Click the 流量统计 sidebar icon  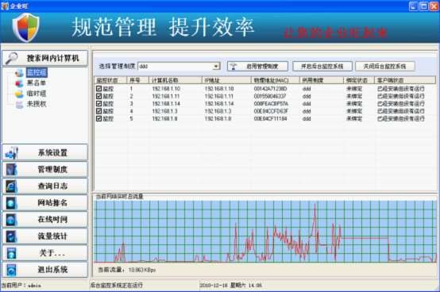(x=11, y=236)
